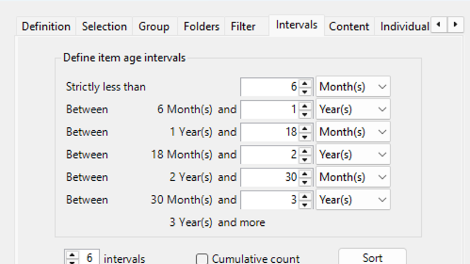Open the Selection tab

coord(105,26)
